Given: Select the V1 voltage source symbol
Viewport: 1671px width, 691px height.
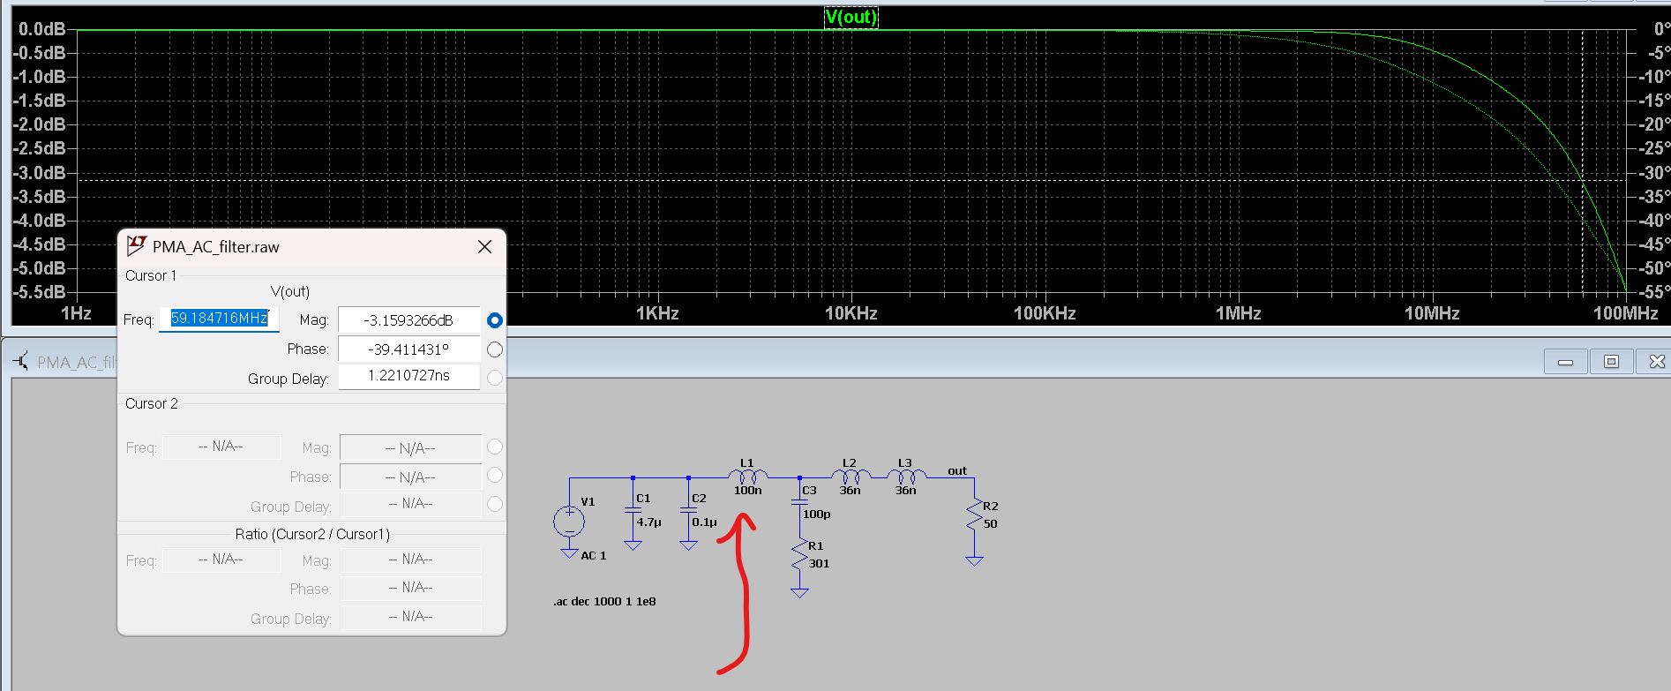Looking at the screenshot, I should 569,521.
